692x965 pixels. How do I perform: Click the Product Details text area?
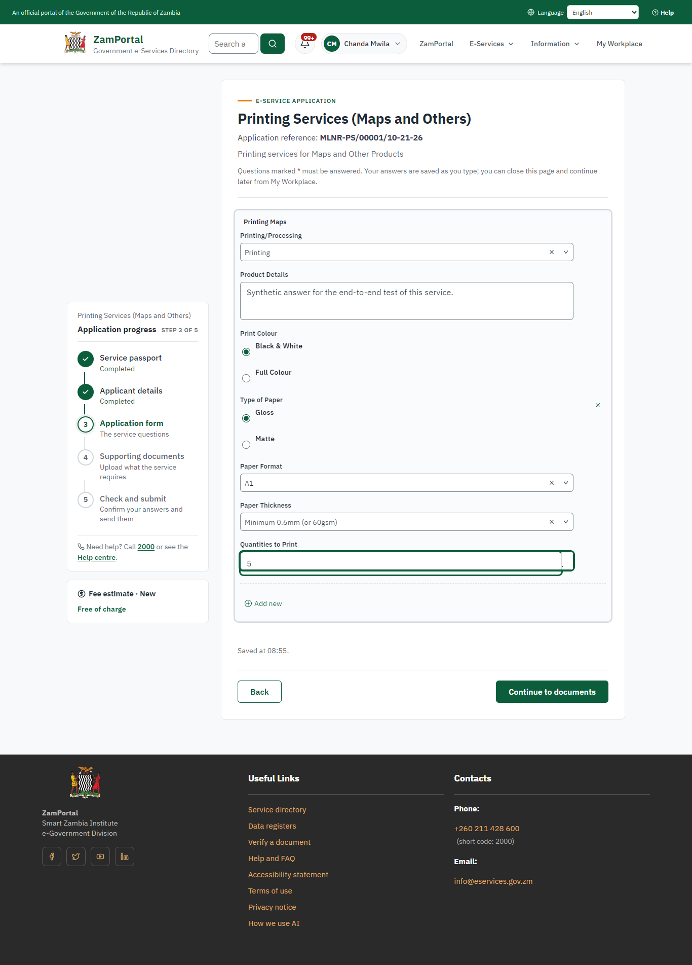[x=406, y=301]
